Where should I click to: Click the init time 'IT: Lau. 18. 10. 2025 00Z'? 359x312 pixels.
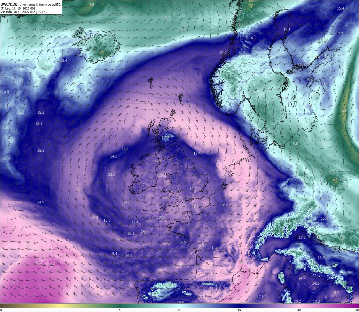[x=18, y=8]
